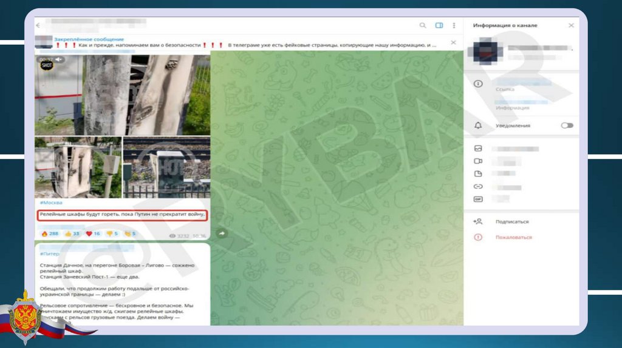
Task: Open the shared links icon
Action: pos(478,187)
